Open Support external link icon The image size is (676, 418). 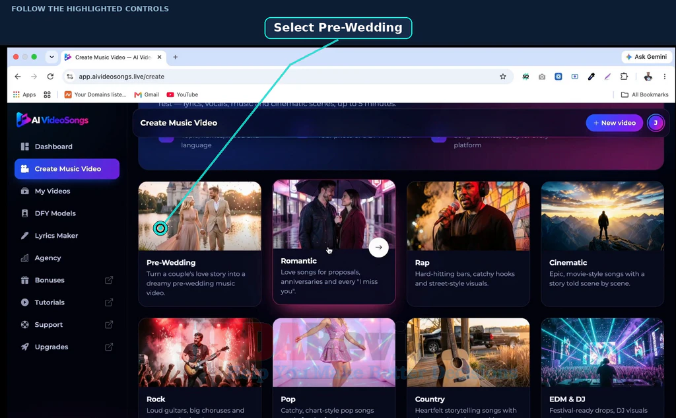pyautogui.click(x=109, y=324)
